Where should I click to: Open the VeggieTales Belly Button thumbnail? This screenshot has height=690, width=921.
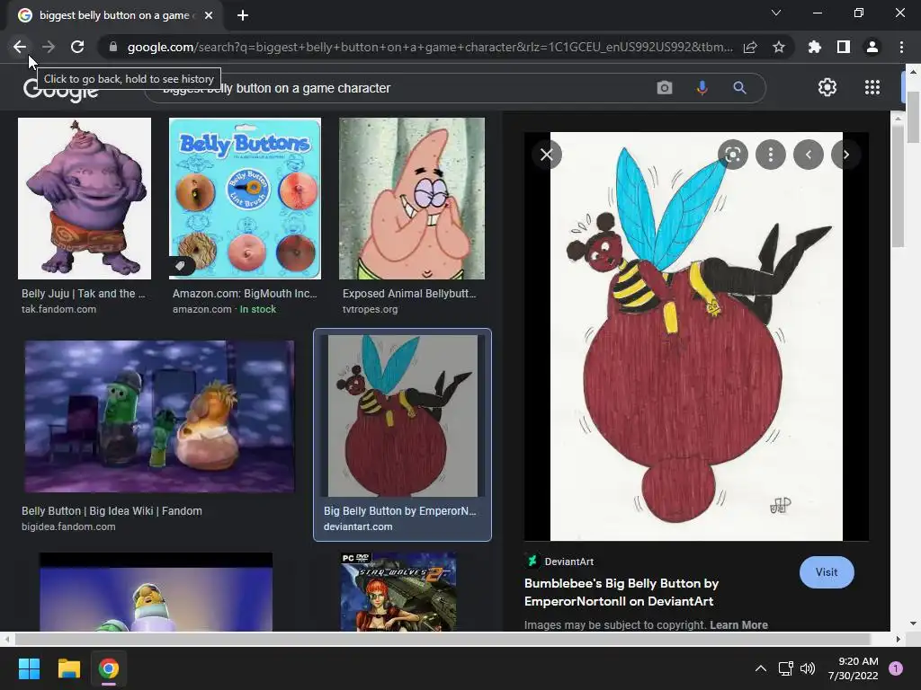[x=159, y=416]
